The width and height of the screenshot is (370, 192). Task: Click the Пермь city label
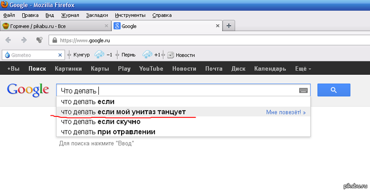(x=128, y=55)
